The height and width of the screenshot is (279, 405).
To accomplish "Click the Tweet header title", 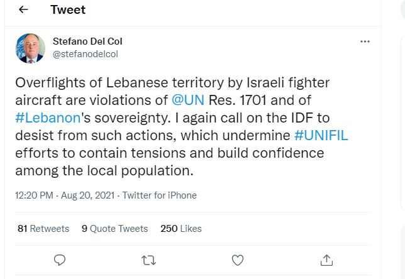I will click(x=68, y=10).
